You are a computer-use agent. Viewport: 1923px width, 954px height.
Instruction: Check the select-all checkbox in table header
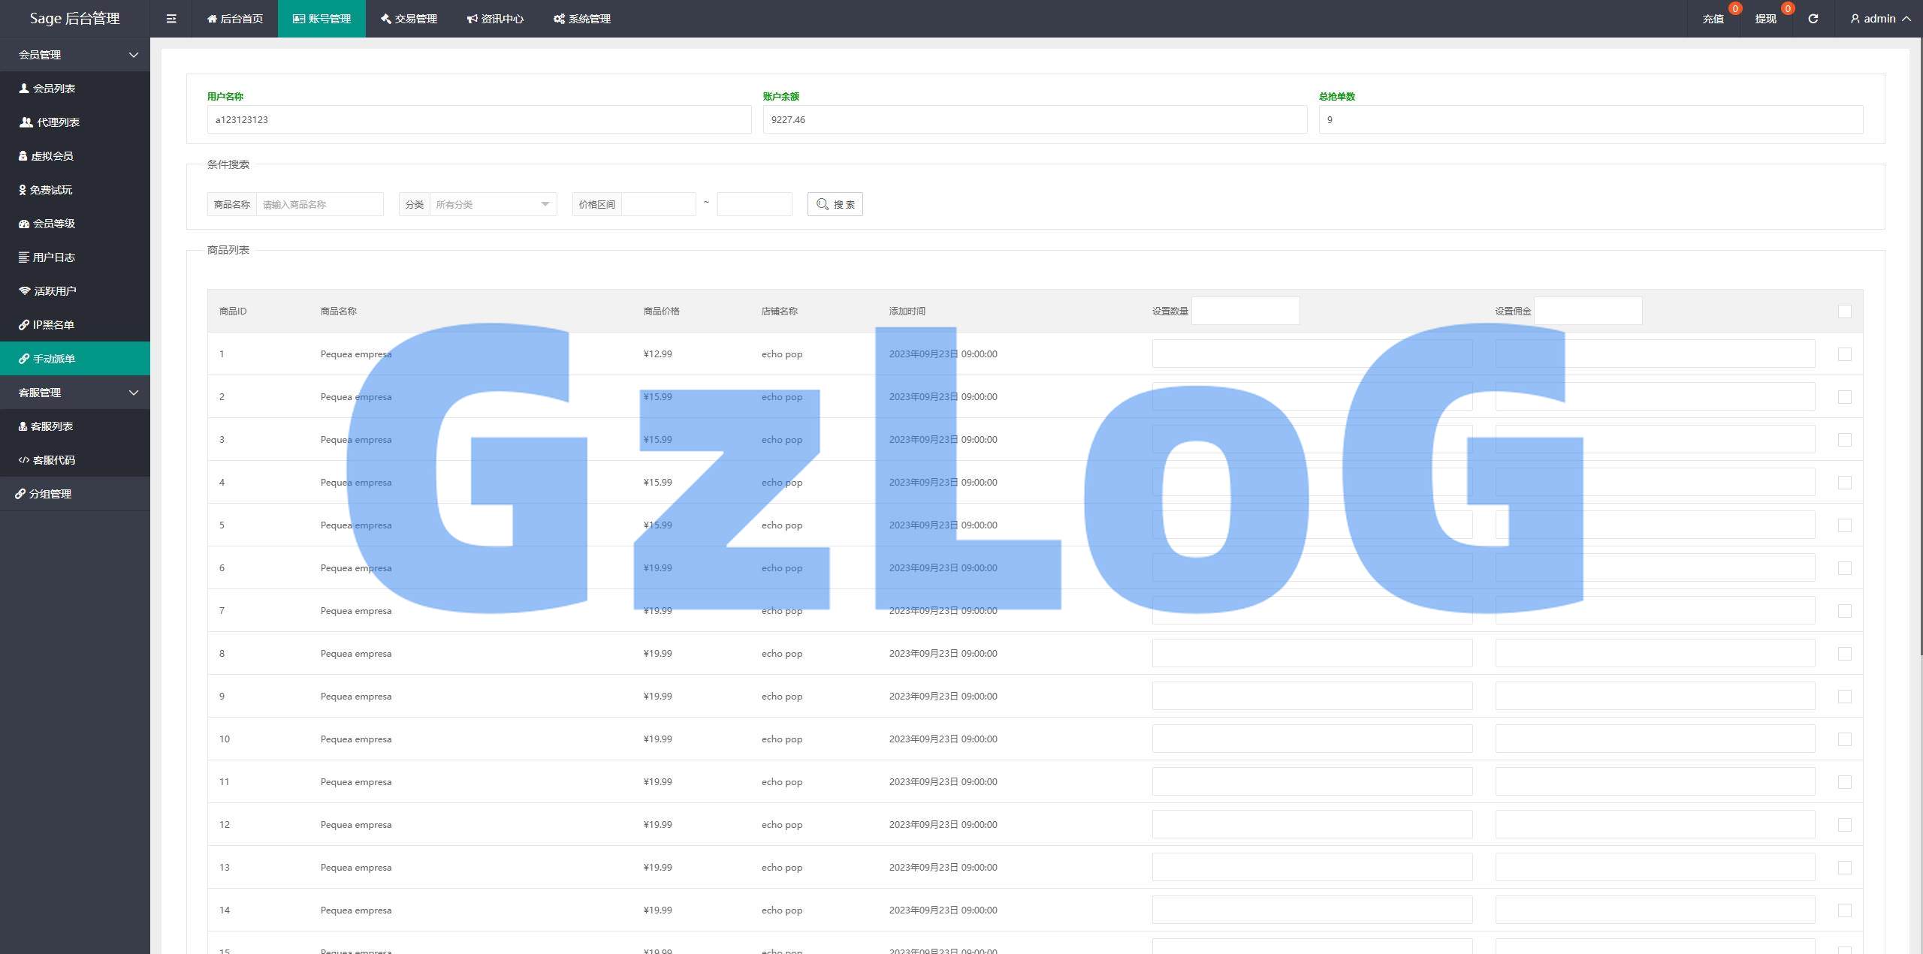tap(1844, 311)
